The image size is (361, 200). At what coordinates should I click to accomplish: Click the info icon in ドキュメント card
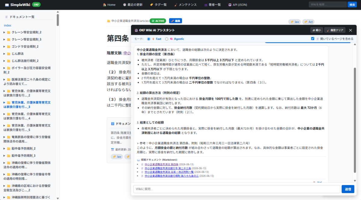coord(113,123)
